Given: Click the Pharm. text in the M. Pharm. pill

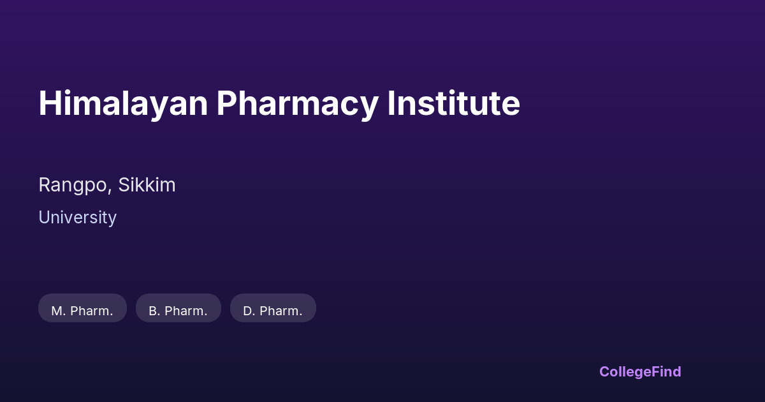Looking at the screenshot, I should (x=92, y=311).
